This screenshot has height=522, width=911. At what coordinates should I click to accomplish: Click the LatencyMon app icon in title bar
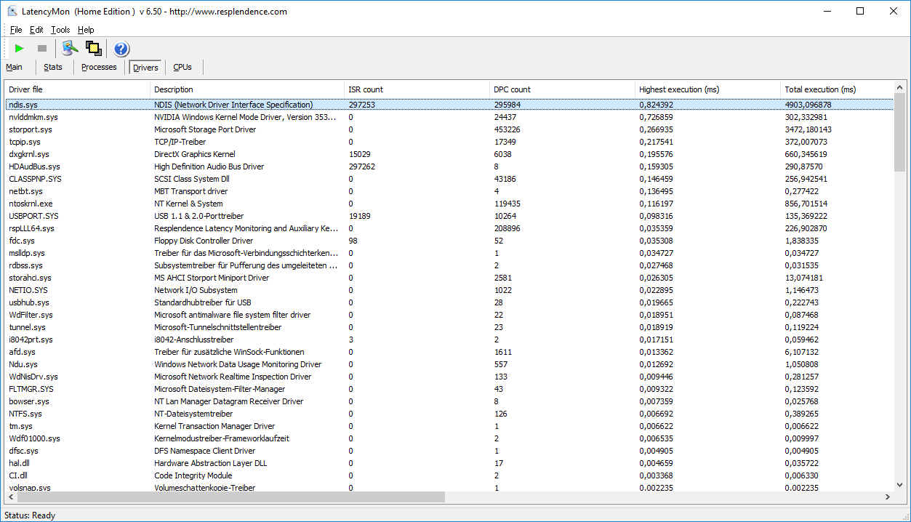click(12, 12)
